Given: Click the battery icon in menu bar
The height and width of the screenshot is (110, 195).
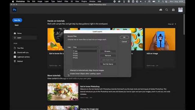Looking at the screenshot, I should (154, 2).
